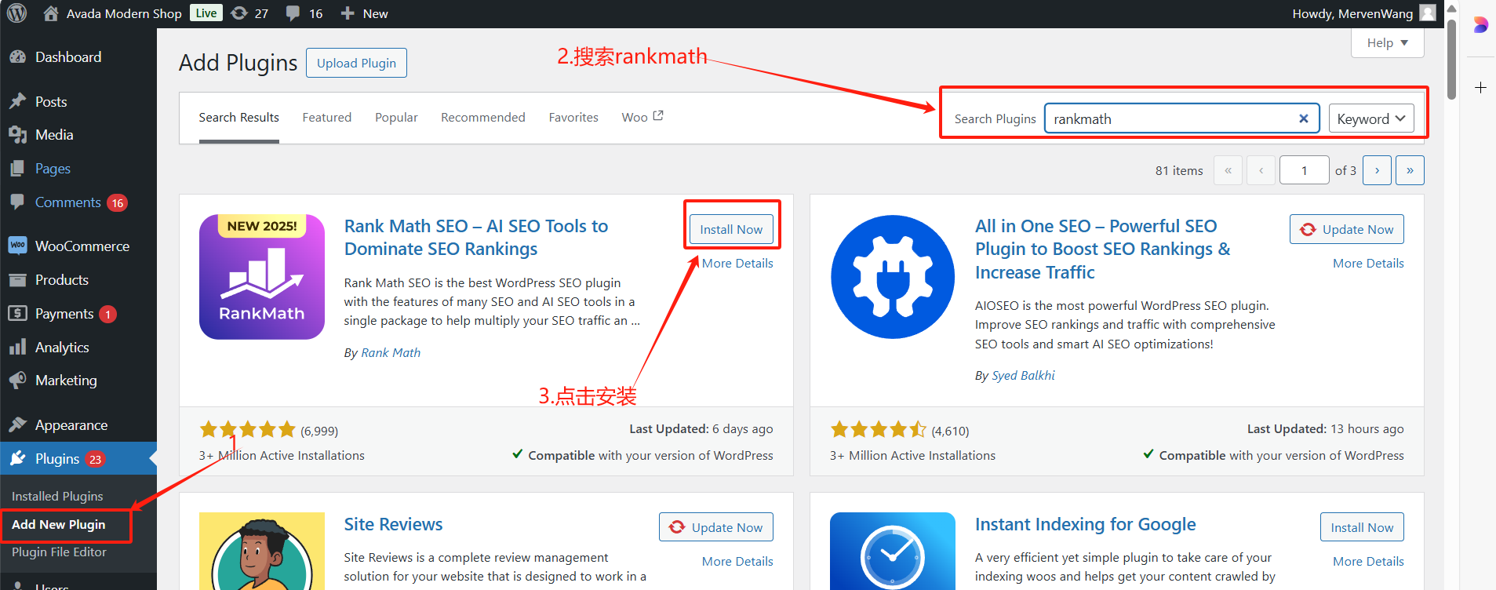Switch to the Featured tab
This screenshot has width=1496, height=590.
click(x=327, y=117)
